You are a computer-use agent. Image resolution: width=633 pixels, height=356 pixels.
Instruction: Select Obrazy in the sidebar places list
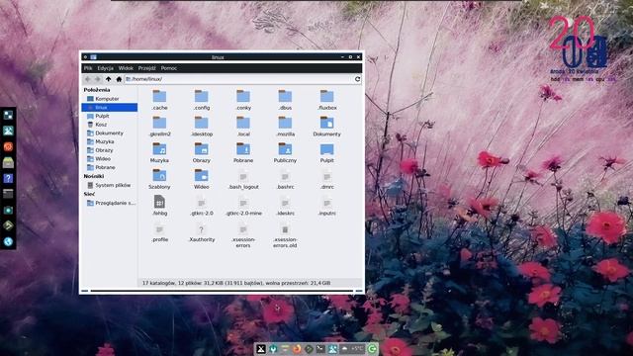pos(110,150)
